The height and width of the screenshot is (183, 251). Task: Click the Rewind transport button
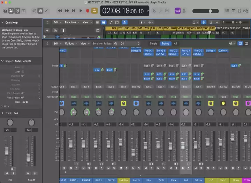(x=60, y=11)
